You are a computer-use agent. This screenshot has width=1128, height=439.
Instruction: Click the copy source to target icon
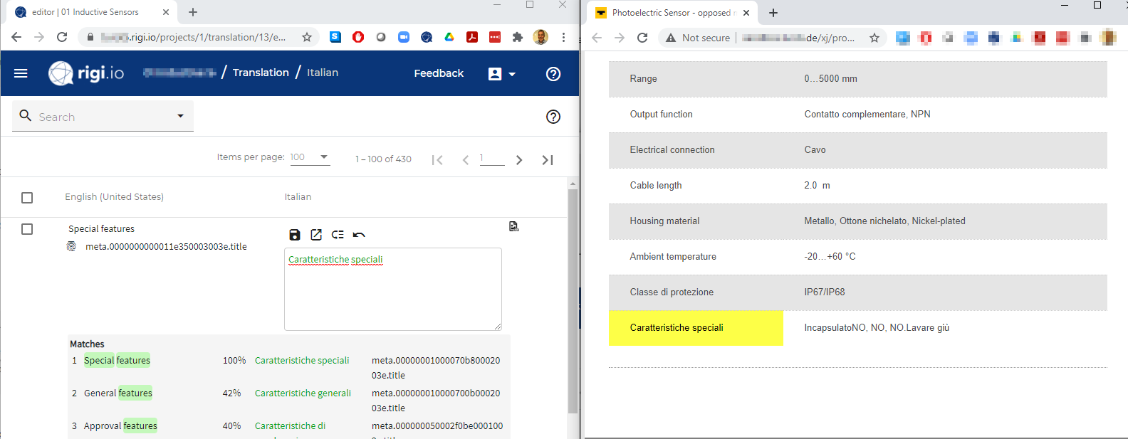click(x=338, y=235)
